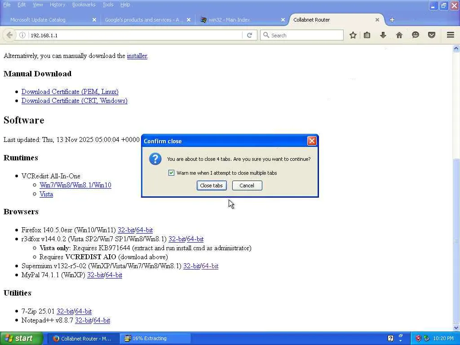Viewport: 460px width, 345px height.
Task: Switch to Microsoft Update Catalog tab
Action: click(x=50, y=20)
